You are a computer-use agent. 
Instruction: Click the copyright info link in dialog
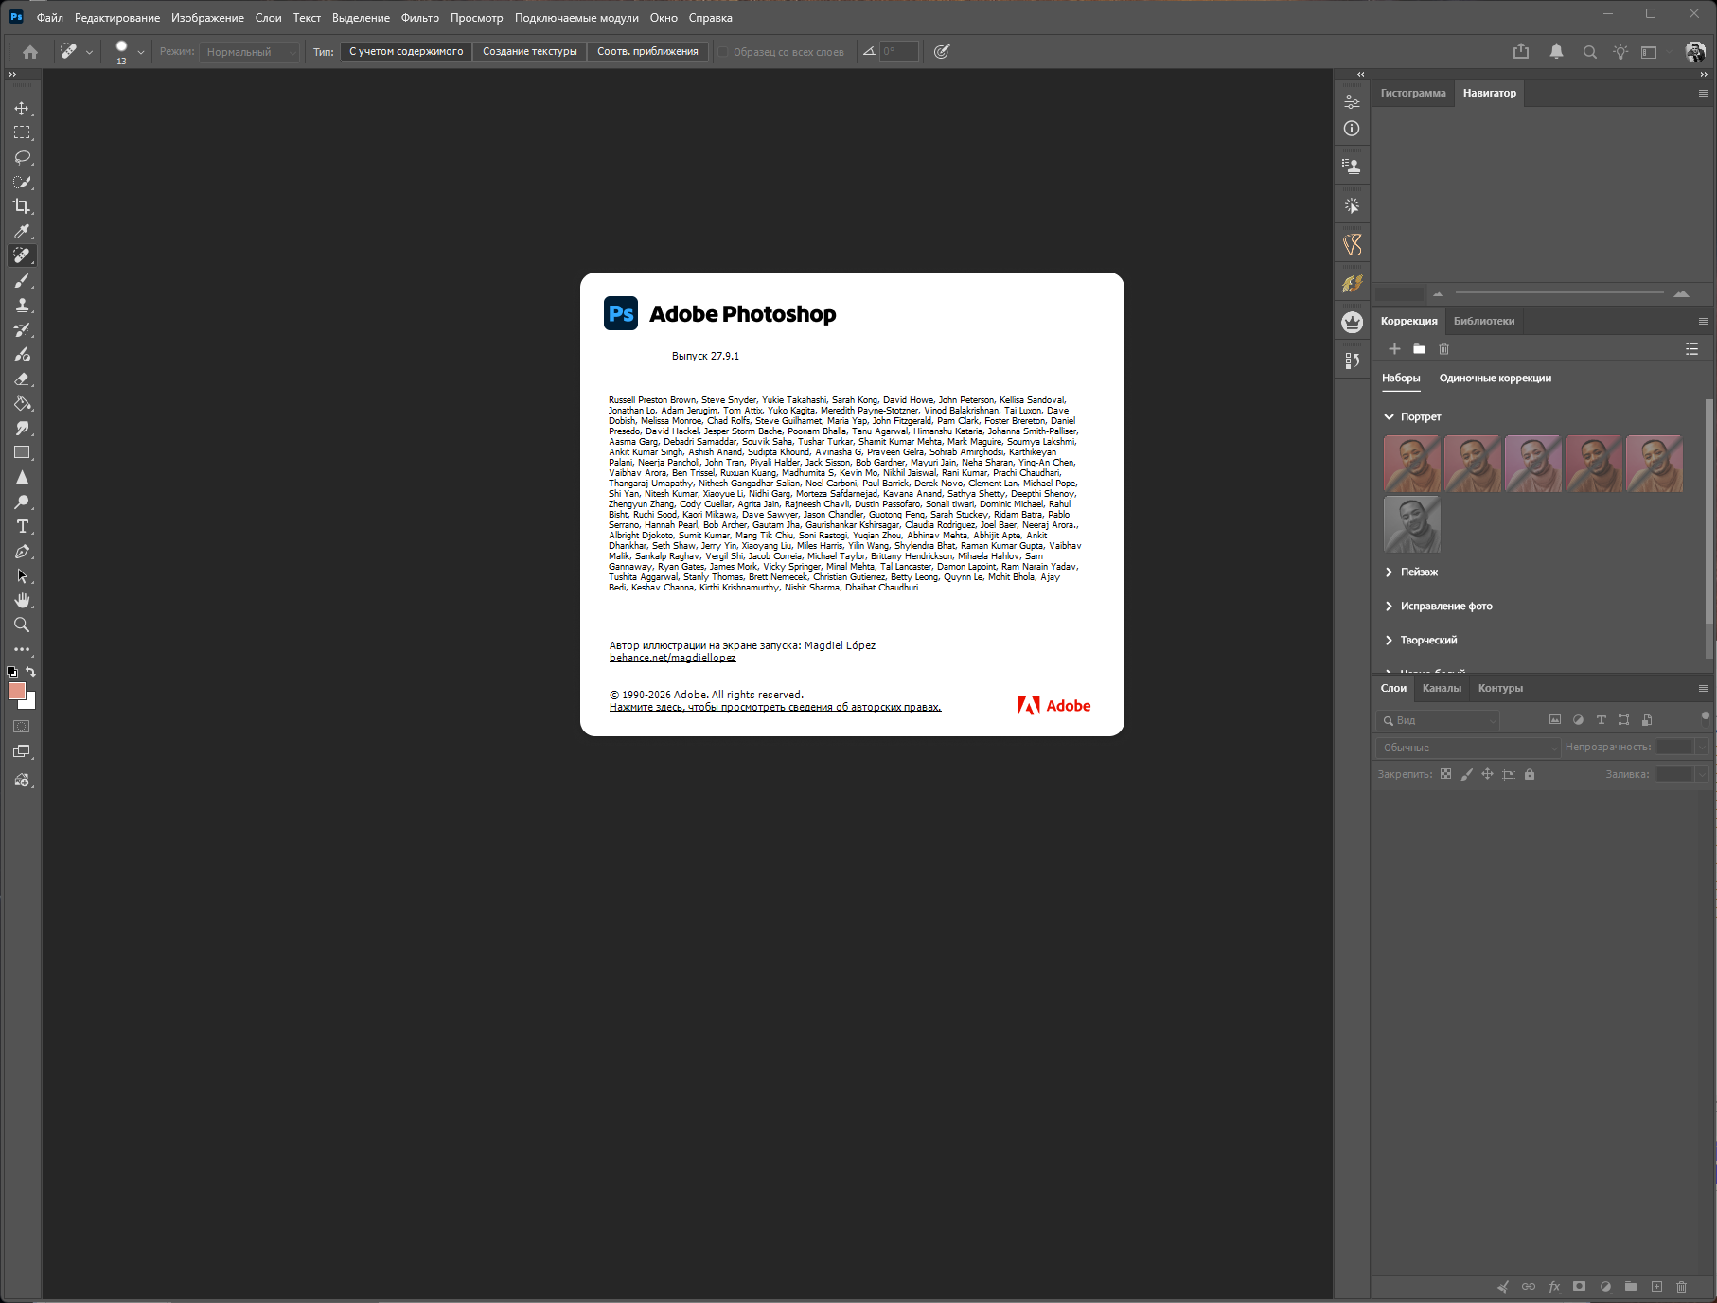coord(775,707)
